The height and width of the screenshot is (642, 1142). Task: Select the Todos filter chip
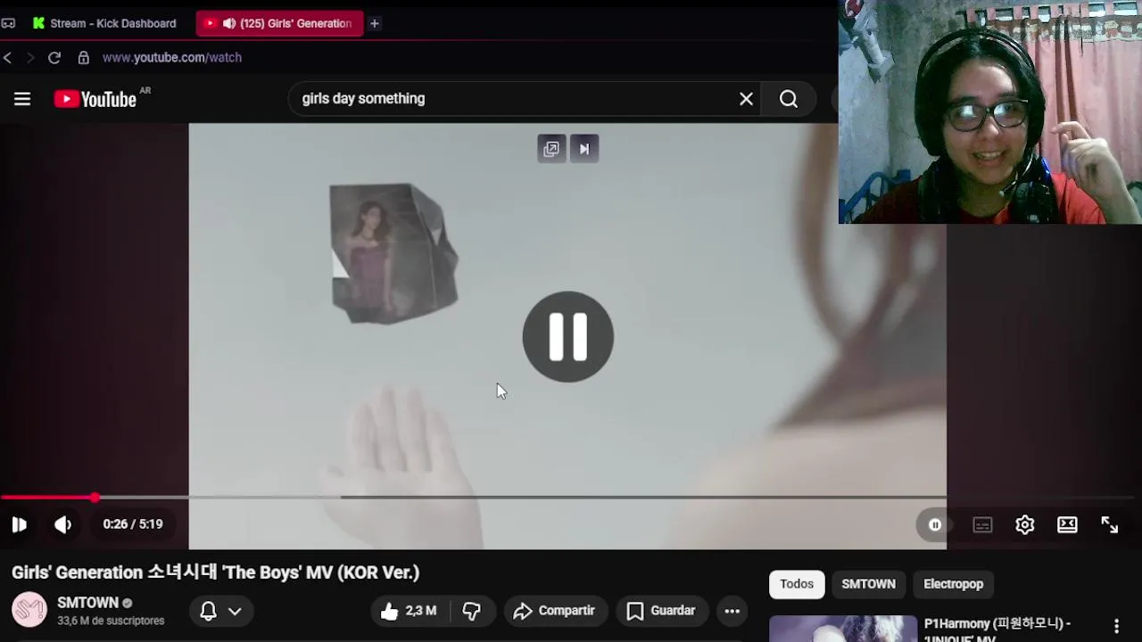point(797,584)
